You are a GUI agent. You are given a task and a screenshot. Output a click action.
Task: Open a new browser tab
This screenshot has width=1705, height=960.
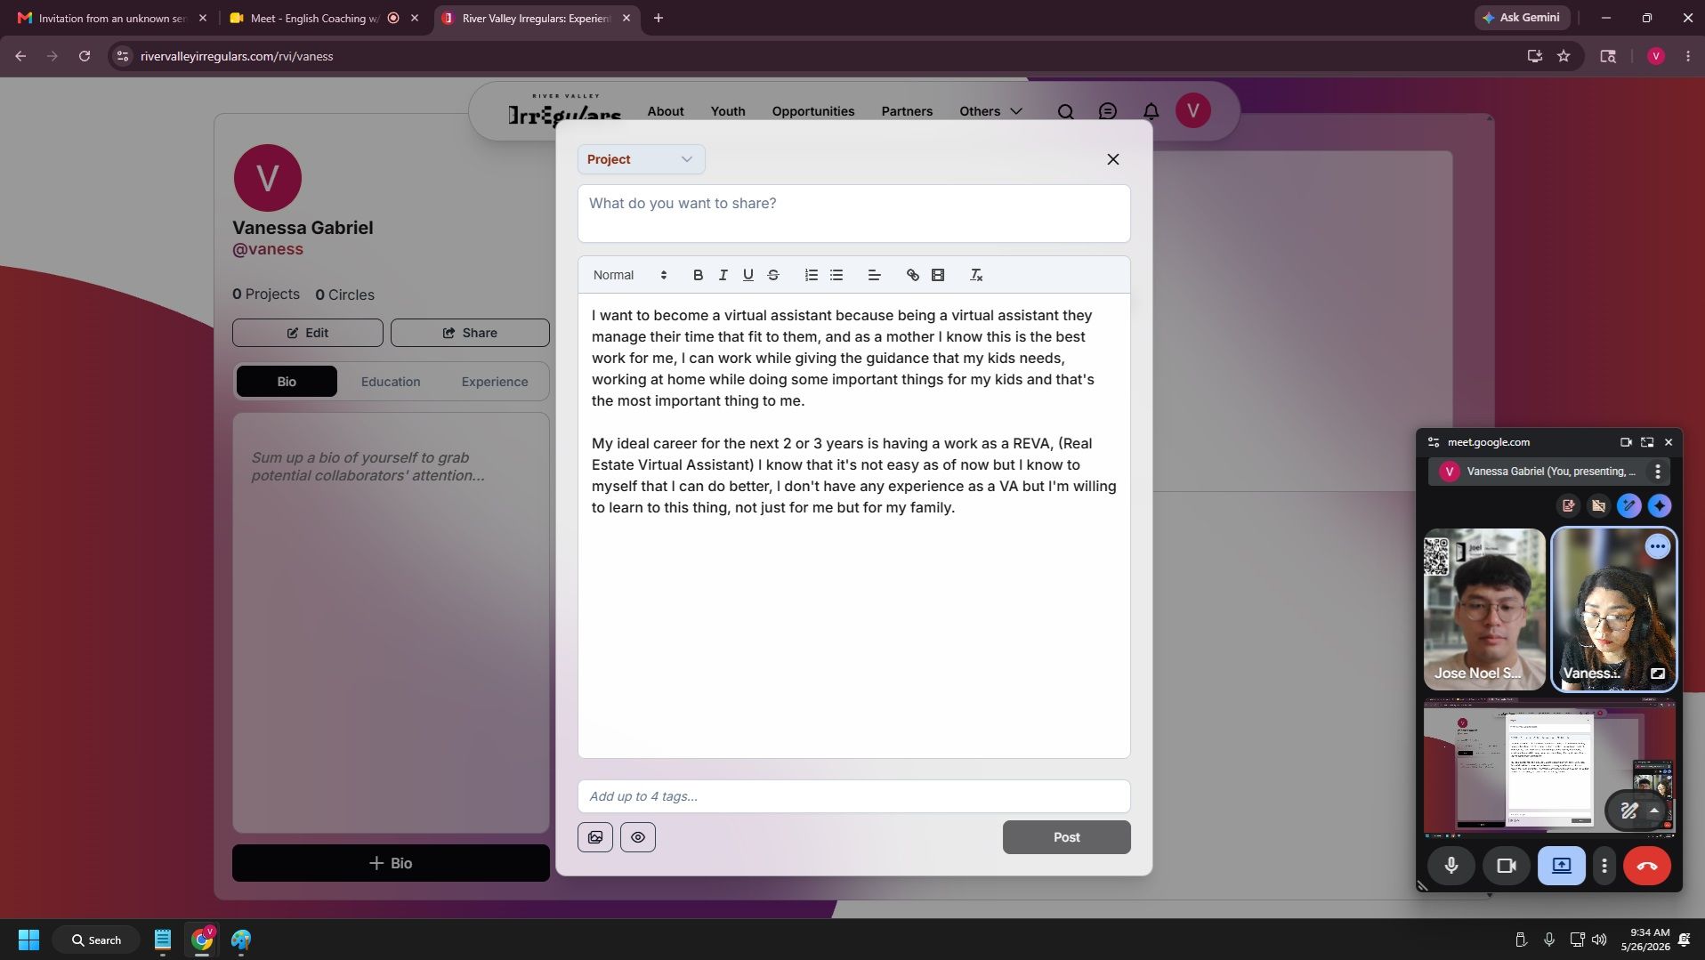tap(659, 18)
